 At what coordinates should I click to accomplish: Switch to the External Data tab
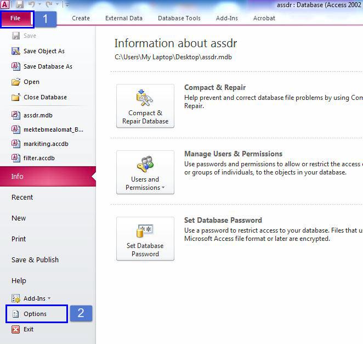tap(123, 18)
